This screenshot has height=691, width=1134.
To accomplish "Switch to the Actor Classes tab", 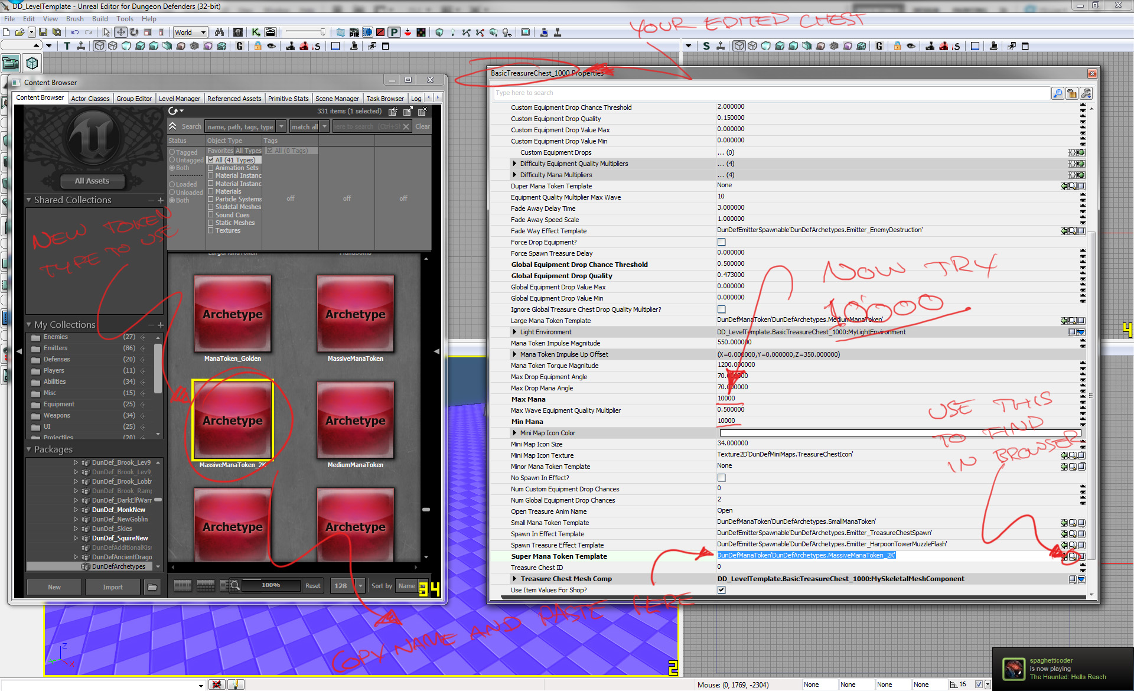I will [x=90, y=99].
